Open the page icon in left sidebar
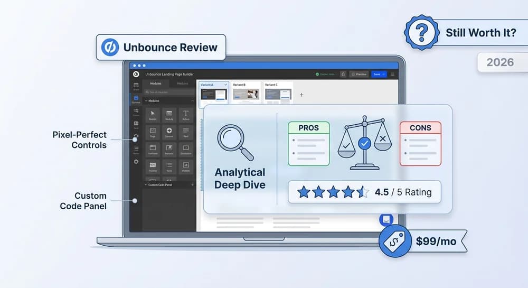528x288 pixels. [136, 86]
